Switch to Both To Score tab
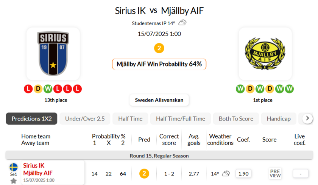318x185 pixels. click(236, 119)
